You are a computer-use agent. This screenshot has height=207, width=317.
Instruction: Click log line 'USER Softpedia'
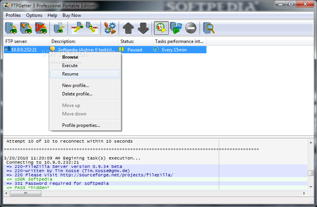(29, 179)
